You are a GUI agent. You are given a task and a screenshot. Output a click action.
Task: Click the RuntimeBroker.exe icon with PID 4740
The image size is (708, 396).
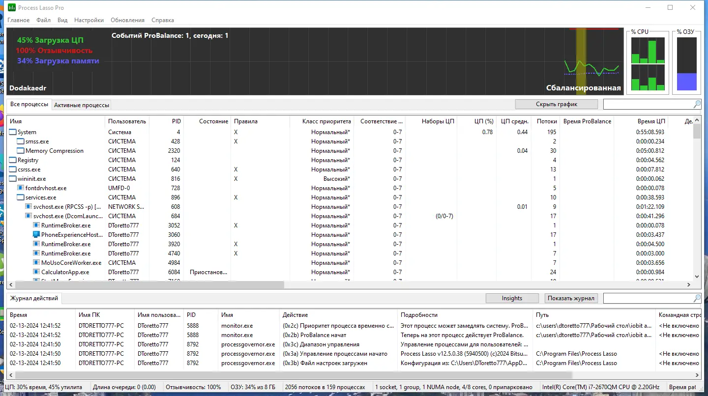[36, 254]
